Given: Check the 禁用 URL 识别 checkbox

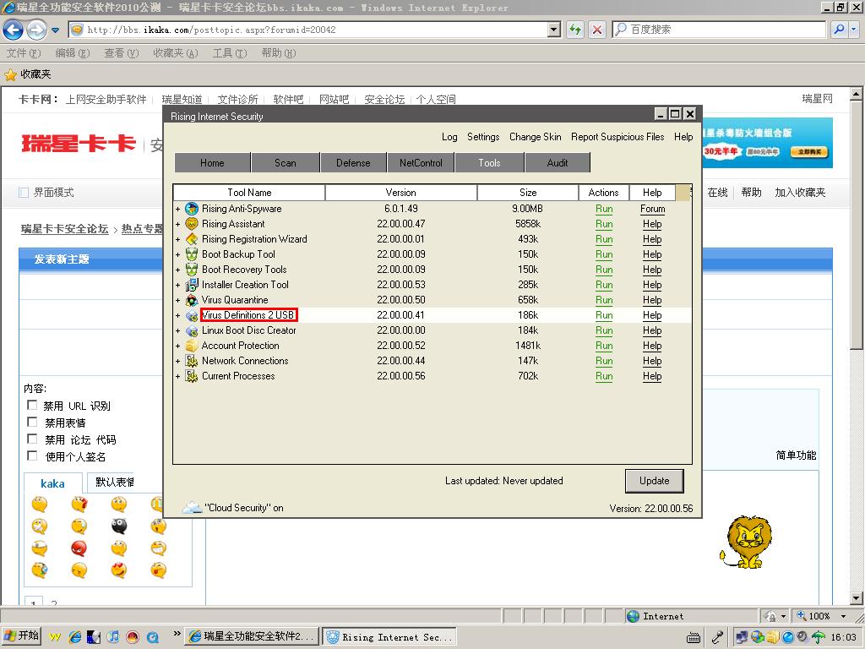Looking at the screenshot, I should pos(32,405).
